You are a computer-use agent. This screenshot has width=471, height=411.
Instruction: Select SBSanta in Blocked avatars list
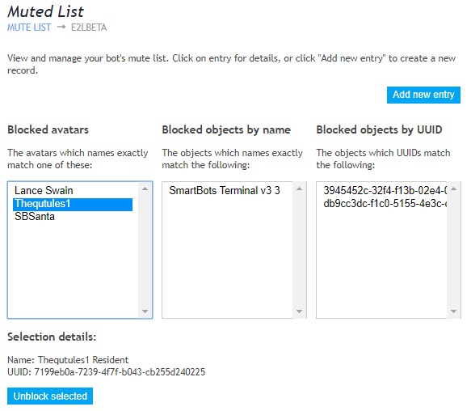73,217
